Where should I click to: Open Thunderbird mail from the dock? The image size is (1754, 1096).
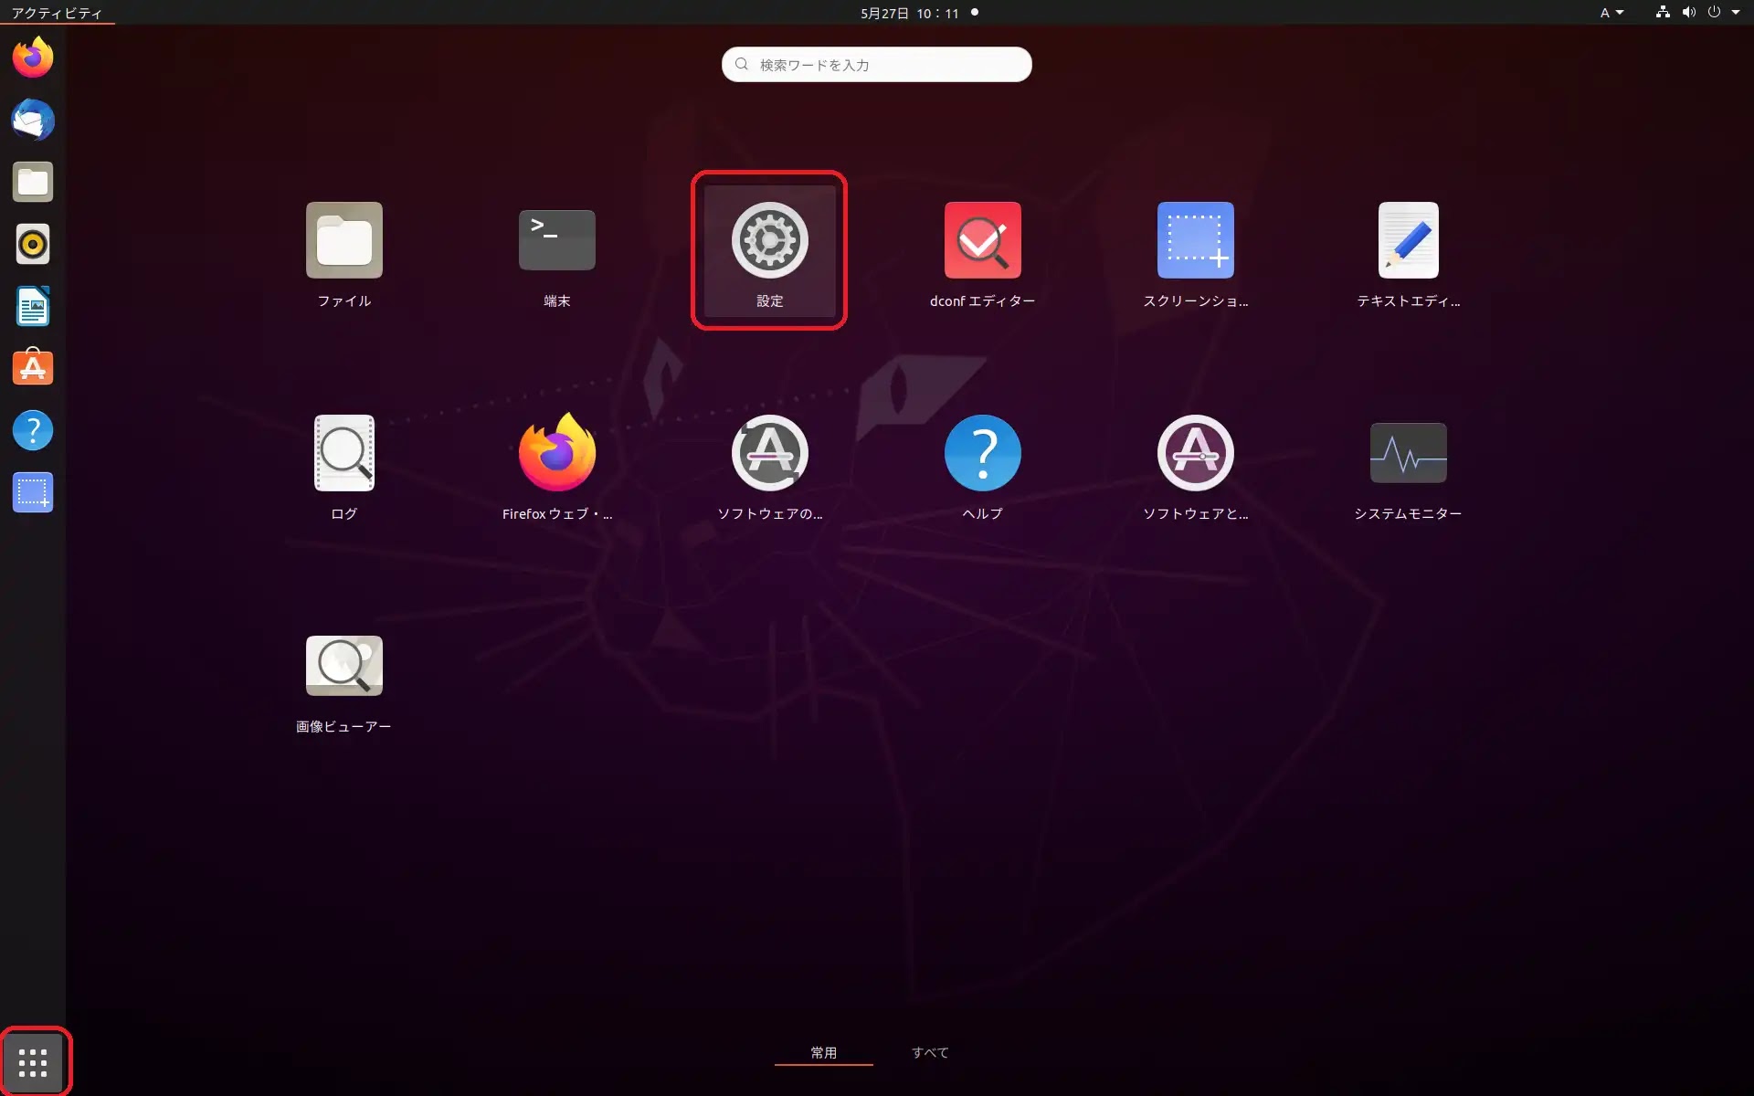coord(33,120)
